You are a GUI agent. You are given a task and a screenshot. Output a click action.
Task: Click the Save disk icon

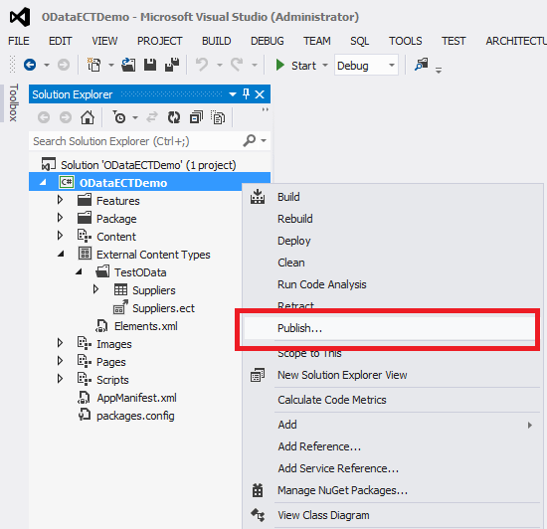[150, 65]
